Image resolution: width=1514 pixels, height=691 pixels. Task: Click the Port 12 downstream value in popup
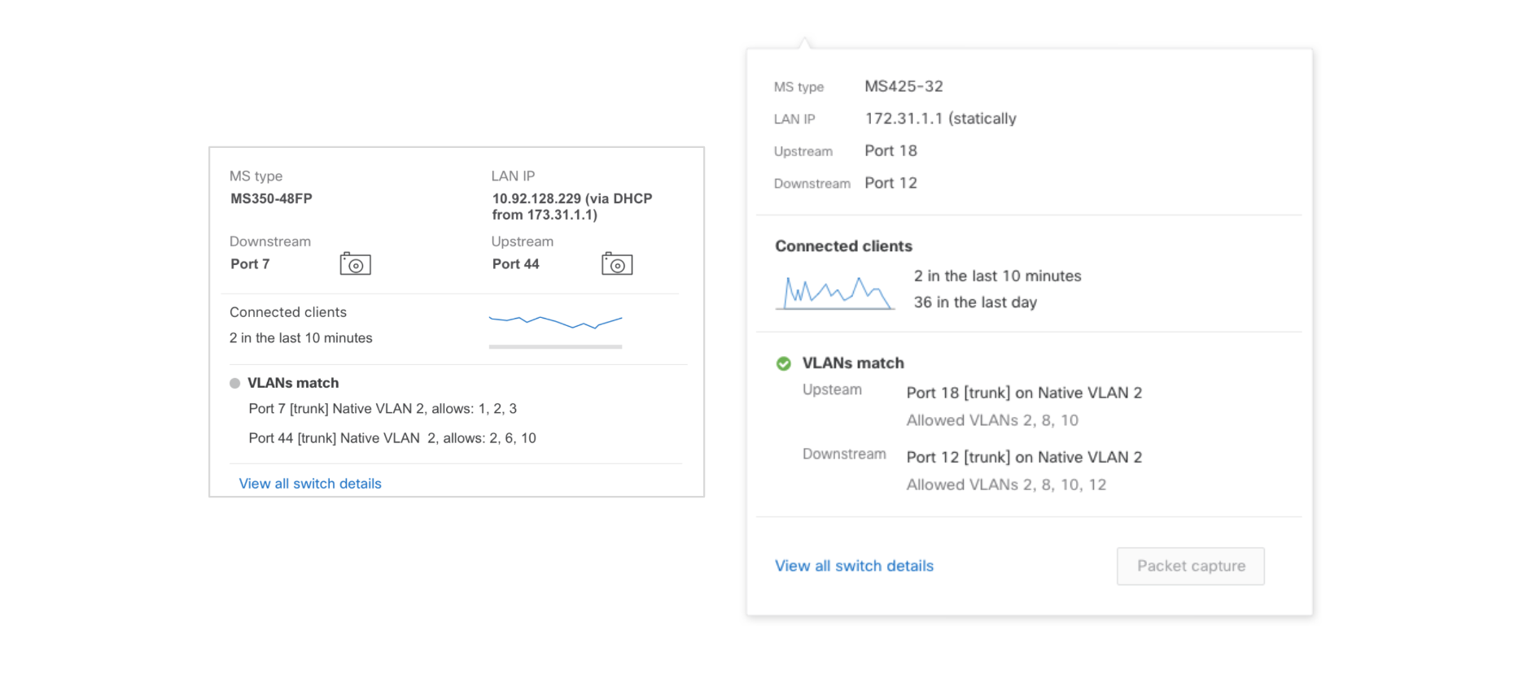coord(890,183)
